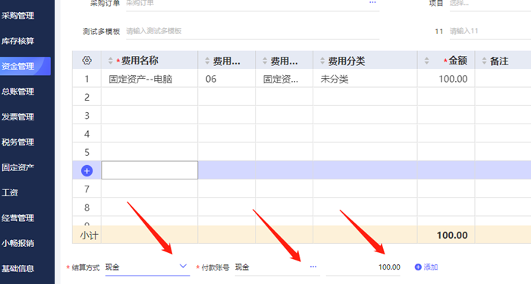Sort by 费用名称 column arrows

(111, 61)
